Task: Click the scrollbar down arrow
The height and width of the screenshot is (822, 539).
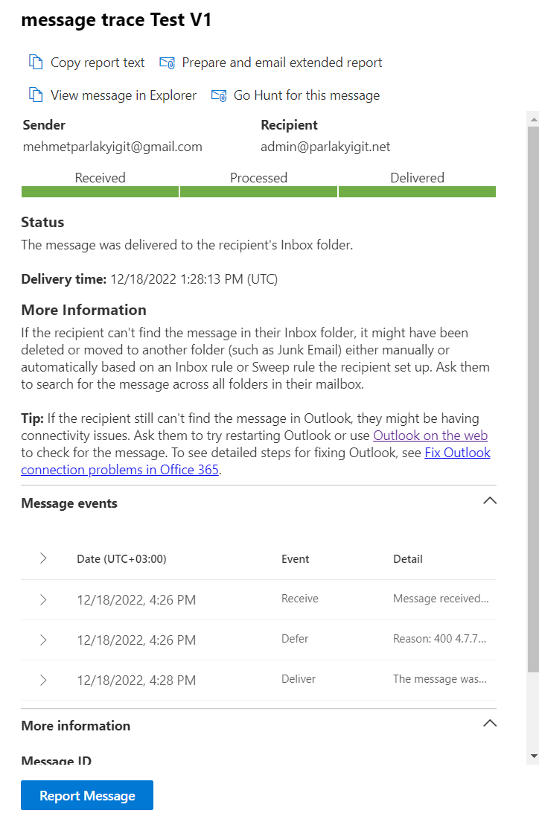Action: click(532, 756)
